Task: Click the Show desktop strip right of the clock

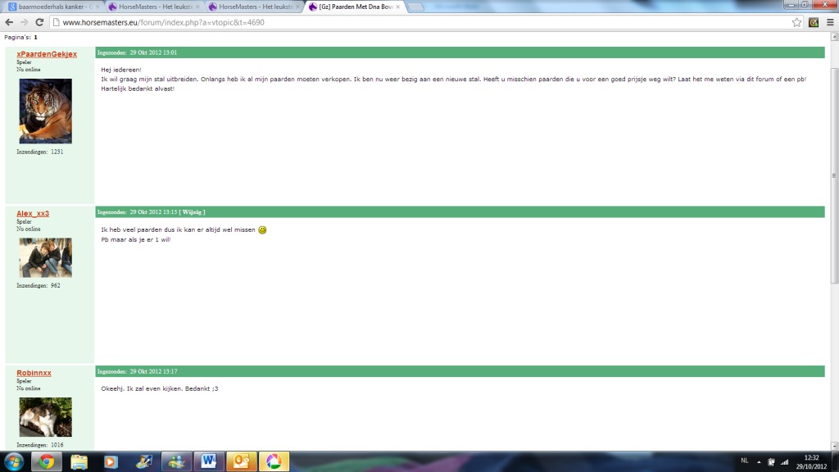Action: tap(835, 461)
